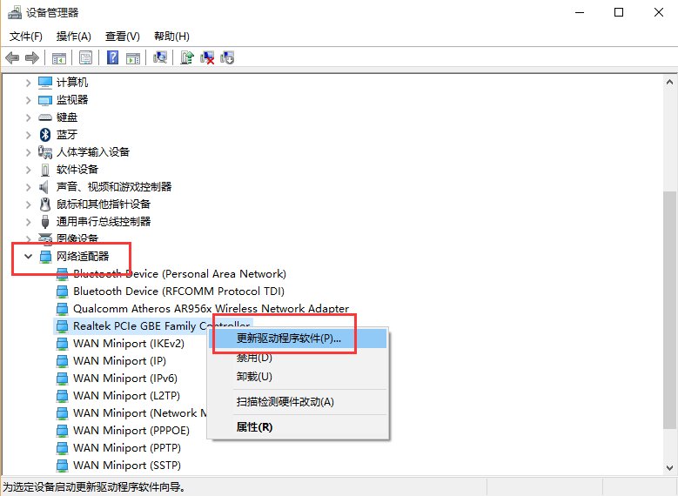Expand the 计算机 node
678x496 pixels.
pos(28,83)
